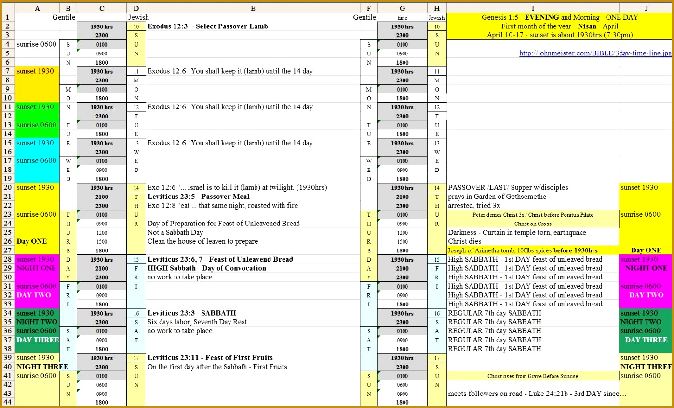The width and height of the screenshot is (674, 408).
Task: Select the 'Leviticus 23:5 - Passover Meal' cell
Action: tap(199, 197)
